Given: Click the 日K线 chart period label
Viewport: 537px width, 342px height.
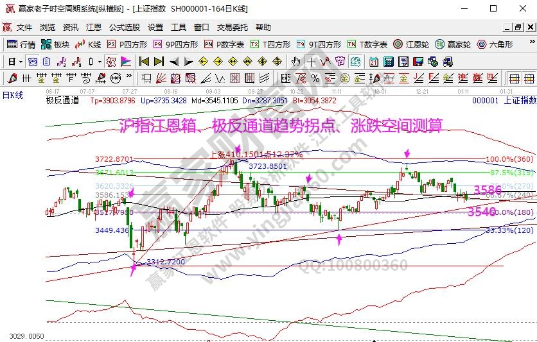Looking at the screenshot, I should click(x=13, y=95).
